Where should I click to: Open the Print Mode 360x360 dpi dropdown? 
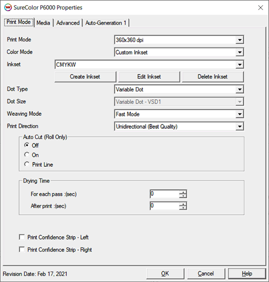(x=179, y=40)
